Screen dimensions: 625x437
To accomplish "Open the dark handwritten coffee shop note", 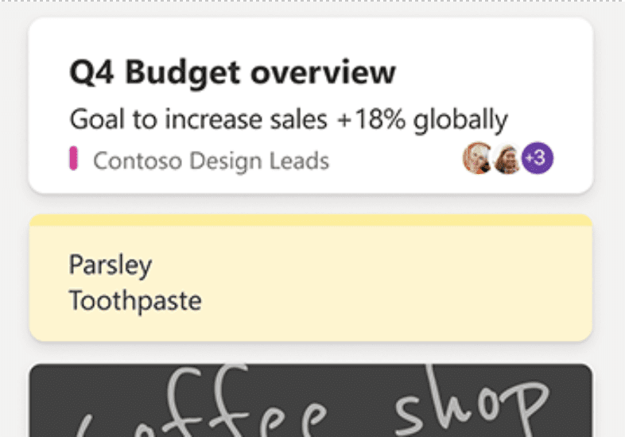I will point(311,400).
